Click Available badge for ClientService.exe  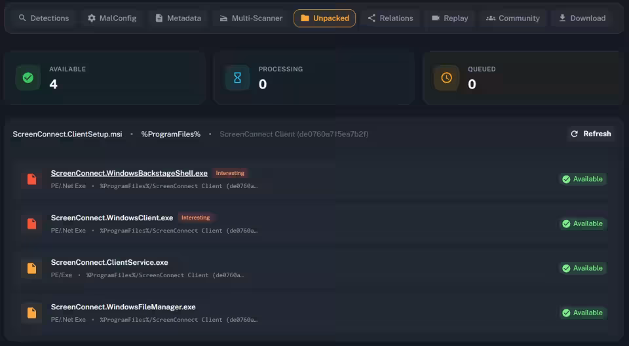582,268
